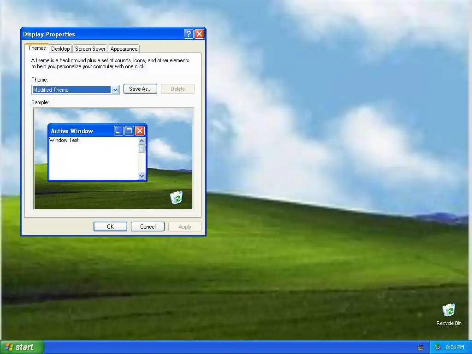The image size is (472, 354).
Task: Click the Window Text sample label
Action: 64,140
